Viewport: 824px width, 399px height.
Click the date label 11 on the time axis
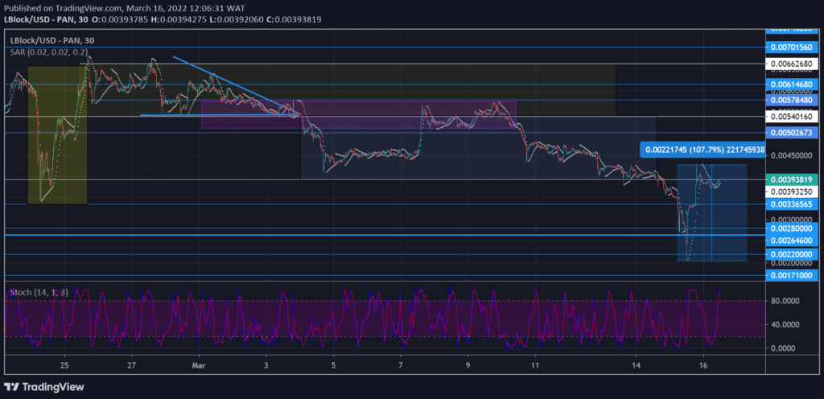pos(534,365)
